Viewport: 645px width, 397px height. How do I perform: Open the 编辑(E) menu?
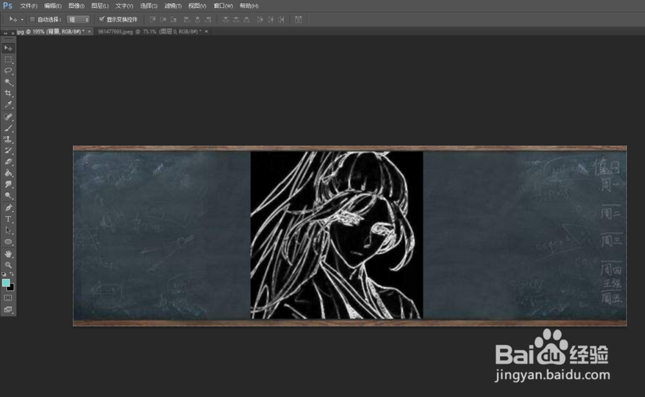[x=53, y=6]
